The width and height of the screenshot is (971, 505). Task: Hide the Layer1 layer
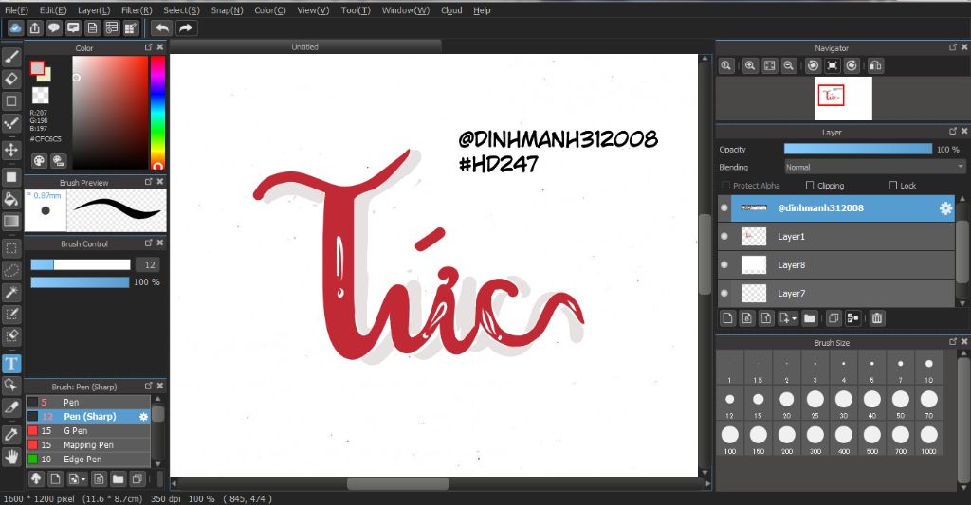724,237
